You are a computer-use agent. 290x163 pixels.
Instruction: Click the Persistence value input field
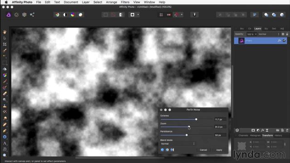click(x=220, y=135)
